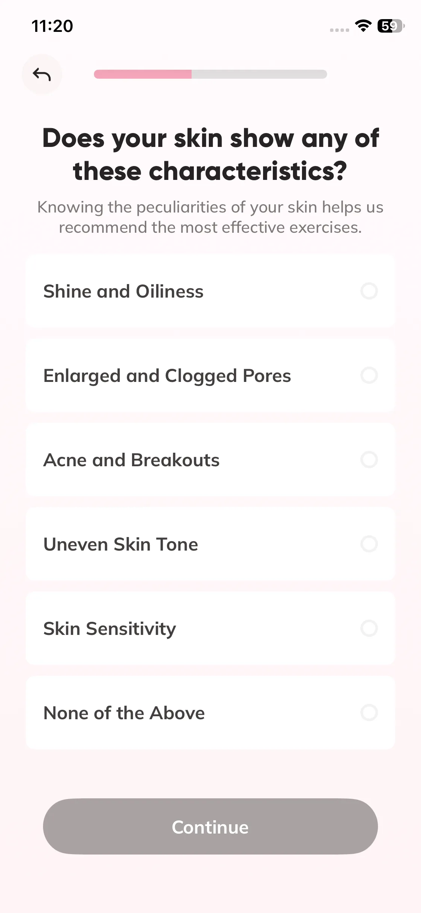This screenshot has width=421, height=913.
Task: Choose the None of the Above circle
Action: (369, 713)
